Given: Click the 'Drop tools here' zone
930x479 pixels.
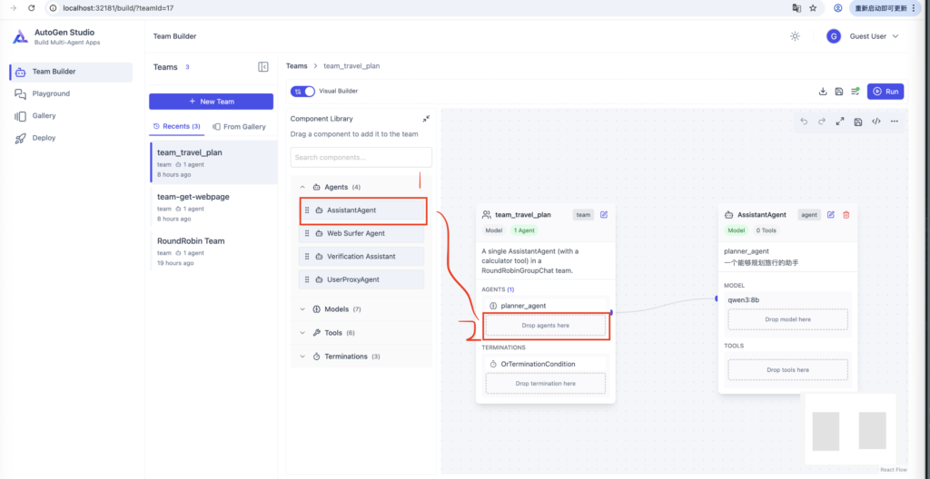Looking at the screenshot, I should 787,370.
